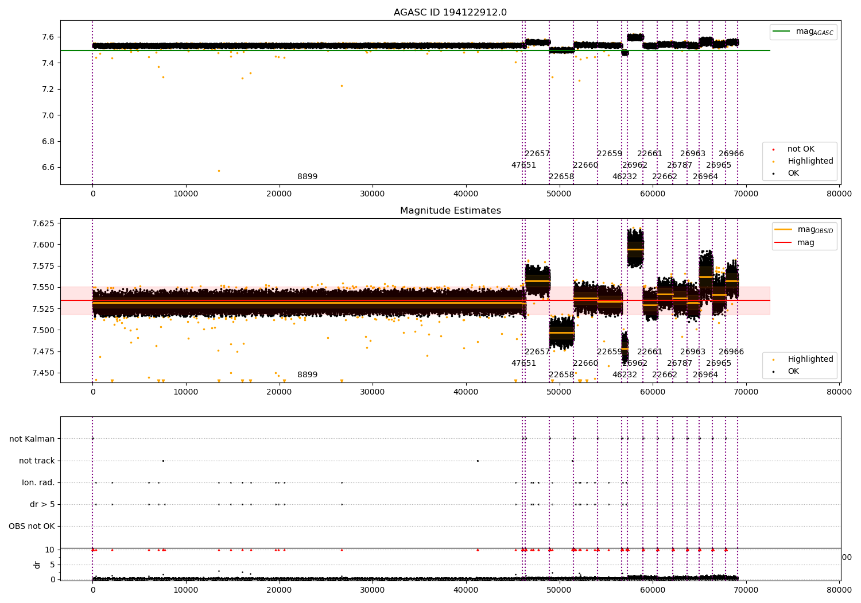Click the 'not Kalman' axis label
The image size is (861, 603).
click(32, 439)
